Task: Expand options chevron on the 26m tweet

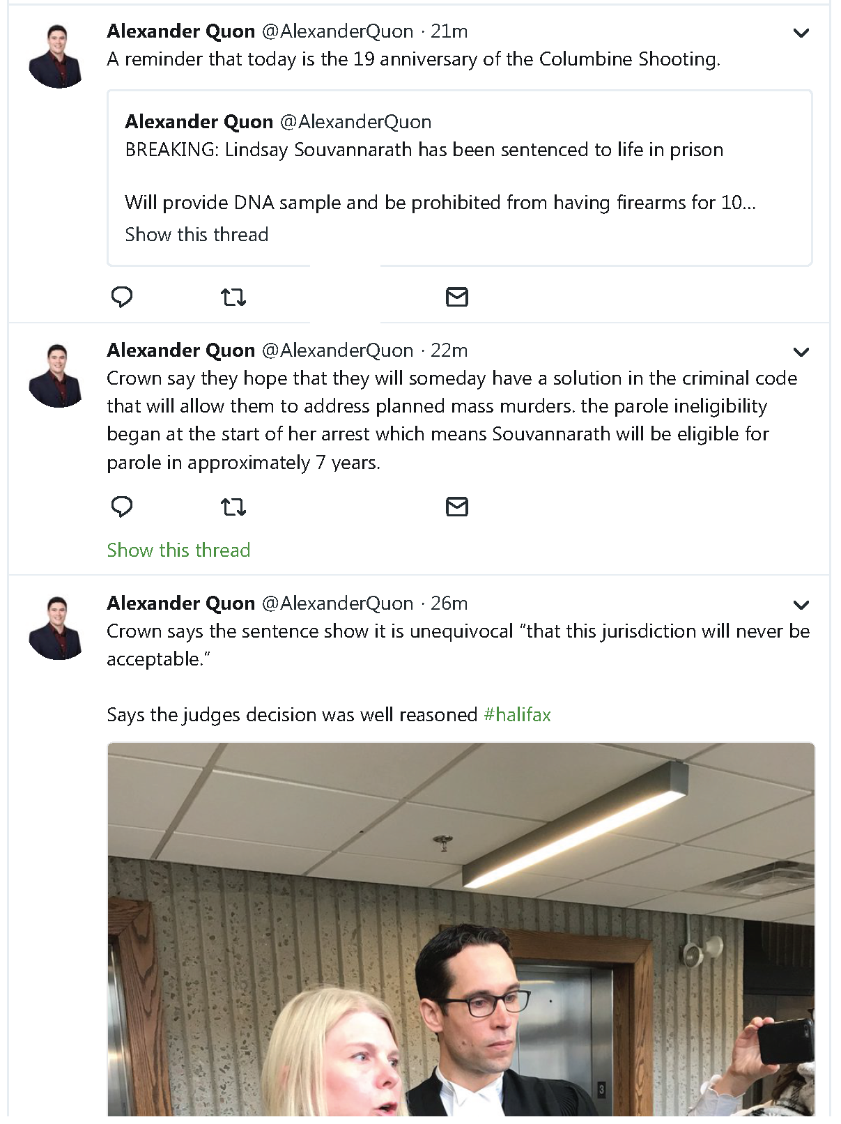Action: 801,605
